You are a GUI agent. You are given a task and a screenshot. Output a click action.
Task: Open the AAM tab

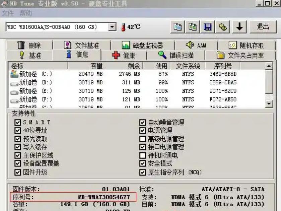point(196,45)
